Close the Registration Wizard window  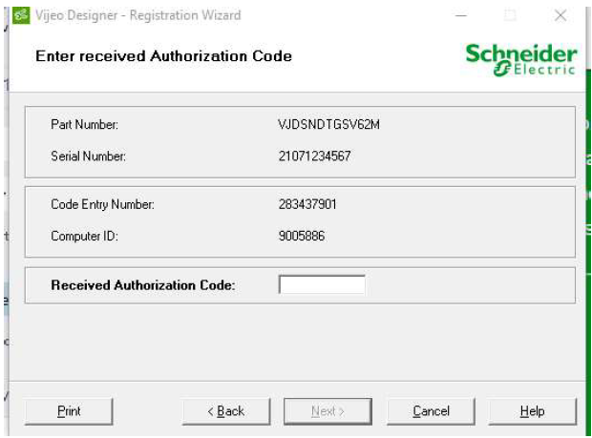pos(560,15)
